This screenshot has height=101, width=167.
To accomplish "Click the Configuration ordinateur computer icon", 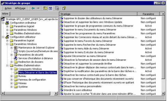I will pos(7,23).
